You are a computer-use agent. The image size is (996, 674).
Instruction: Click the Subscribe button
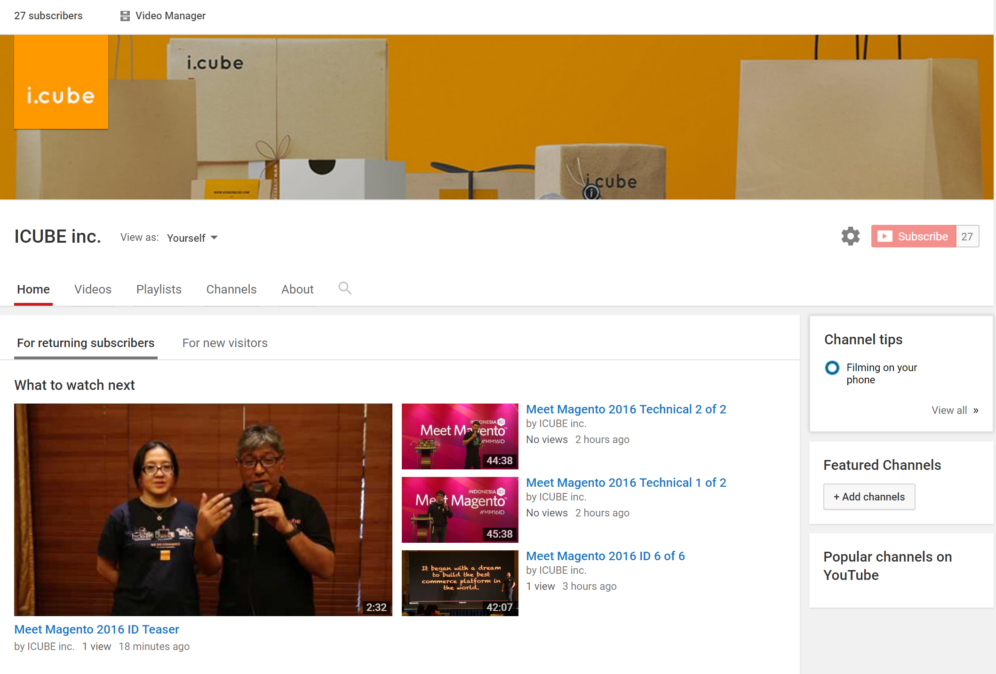[913, 236]
